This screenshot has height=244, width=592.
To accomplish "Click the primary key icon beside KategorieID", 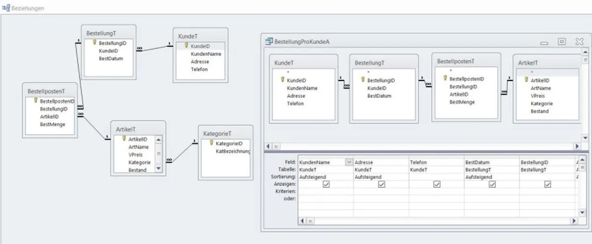I will pyautogui.click(x=212, y=143).
